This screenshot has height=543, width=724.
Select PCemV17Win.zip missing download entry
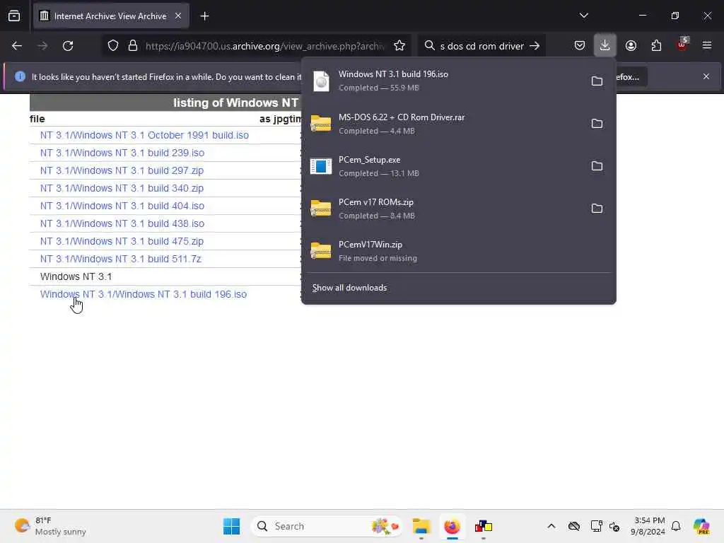click(458, 251)
